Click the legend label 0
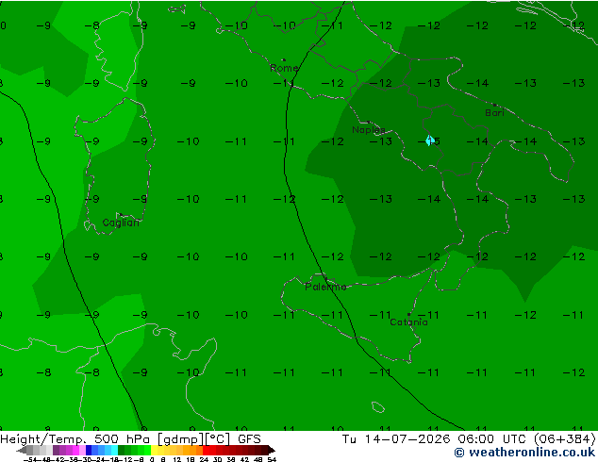The height and width of the screenshot is (462, 598). click(152, 460)
